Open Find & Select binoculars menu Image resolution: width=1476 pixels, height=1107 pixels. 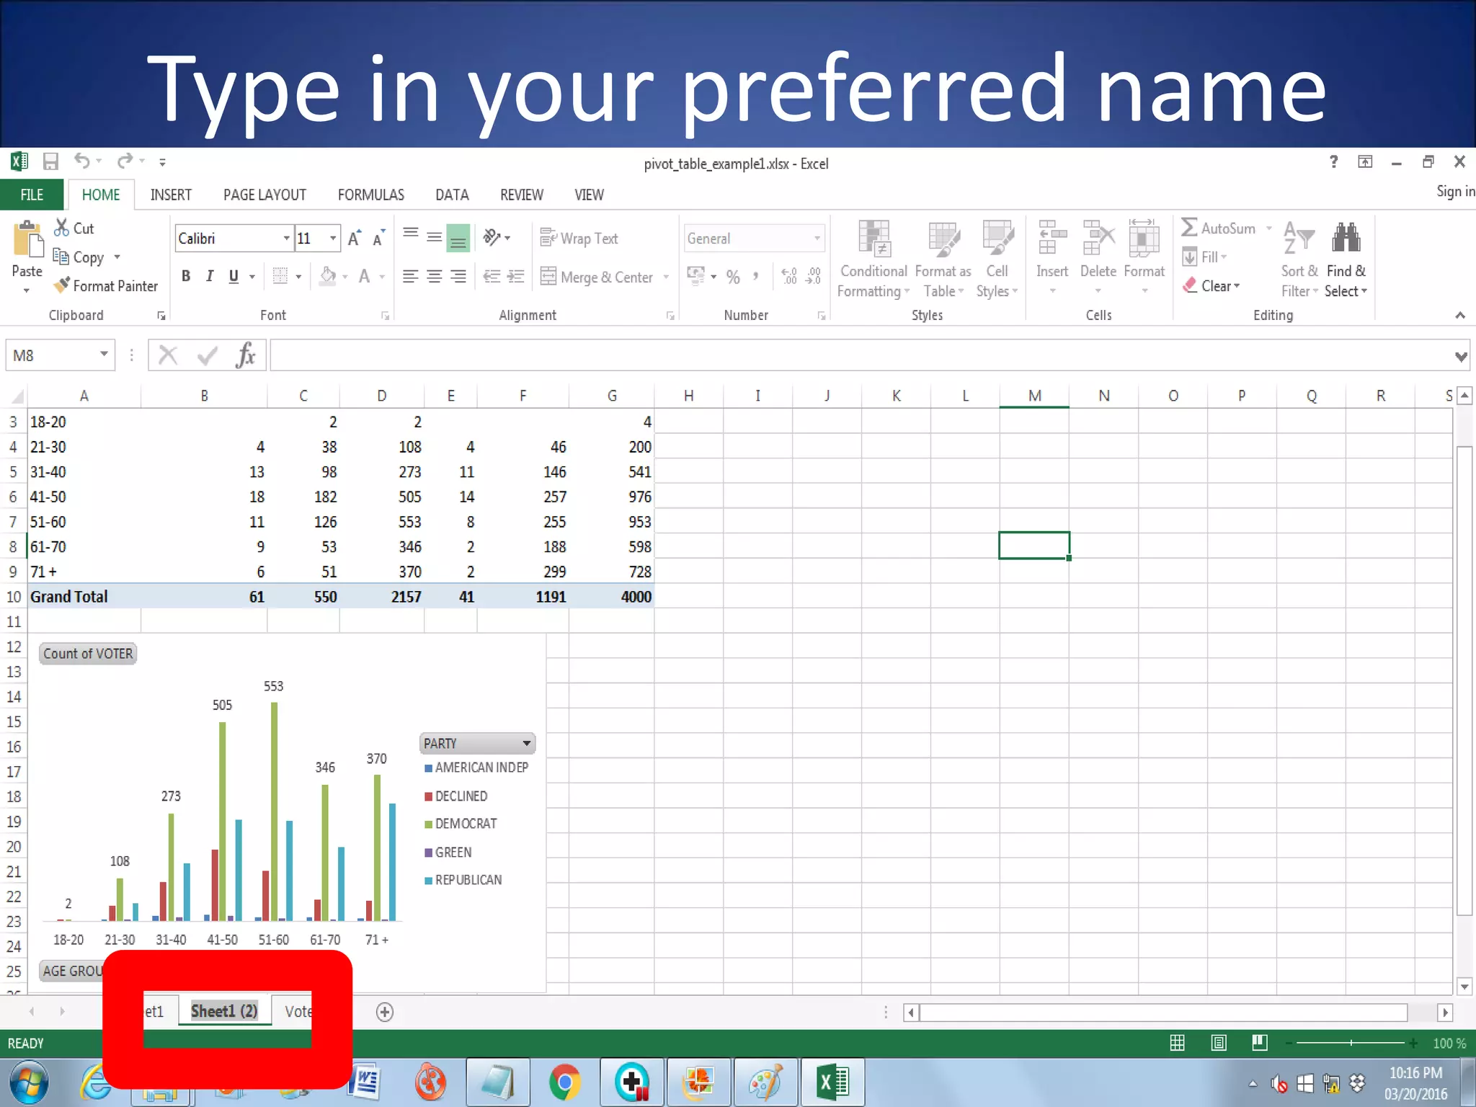pyautogui.click(x=1346, y=259)
